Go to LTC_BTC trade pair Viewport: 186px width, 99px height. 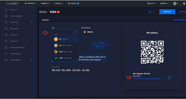[x=86, y=70]
